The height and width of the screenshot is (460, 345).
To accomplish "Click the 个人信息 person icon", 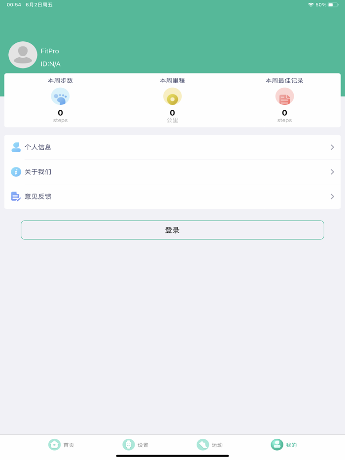I will [x=16, y=147].
